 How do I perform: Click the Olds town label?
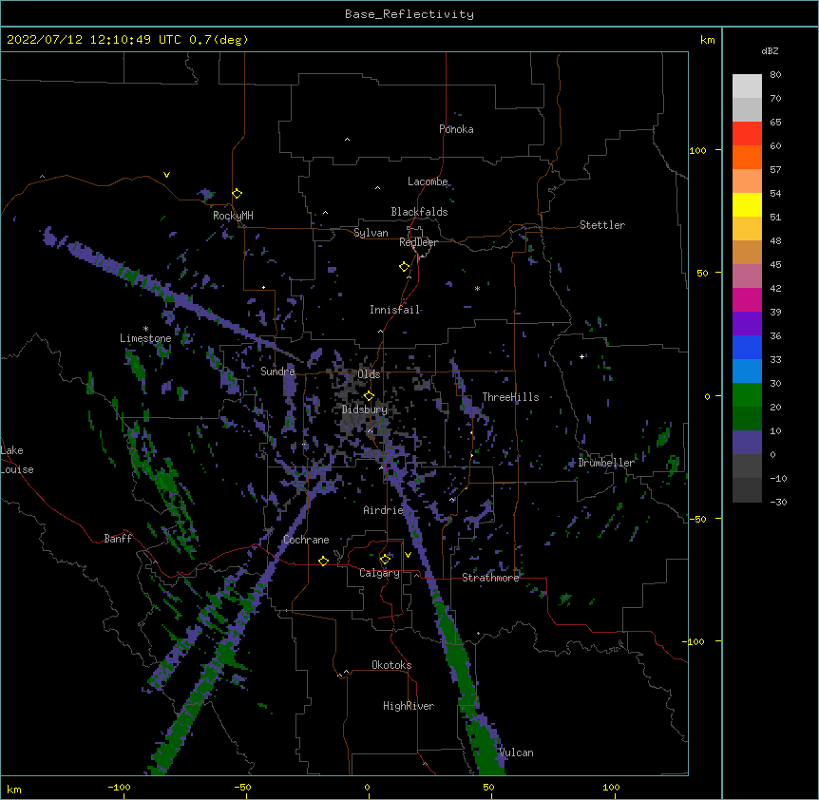click(369, 374)
